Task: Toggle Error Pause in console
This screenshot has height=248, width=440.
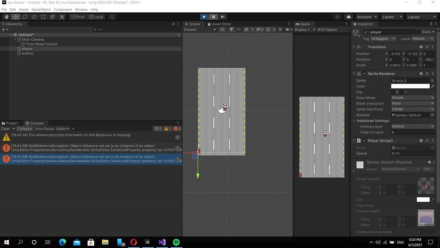Action: click(44, 129)
